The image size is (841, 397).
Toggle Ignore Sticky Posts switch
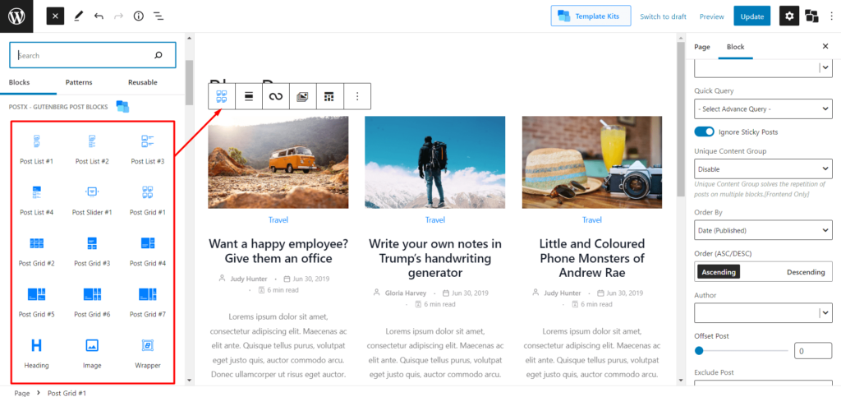click(x=704, y=132)
